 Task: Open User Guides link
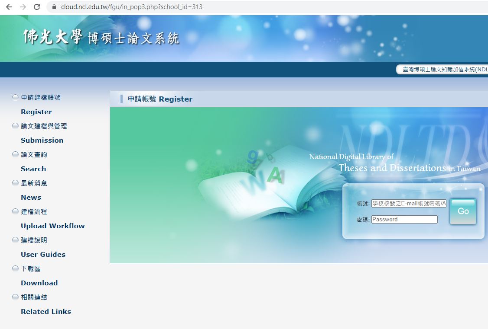coord(43,255)
